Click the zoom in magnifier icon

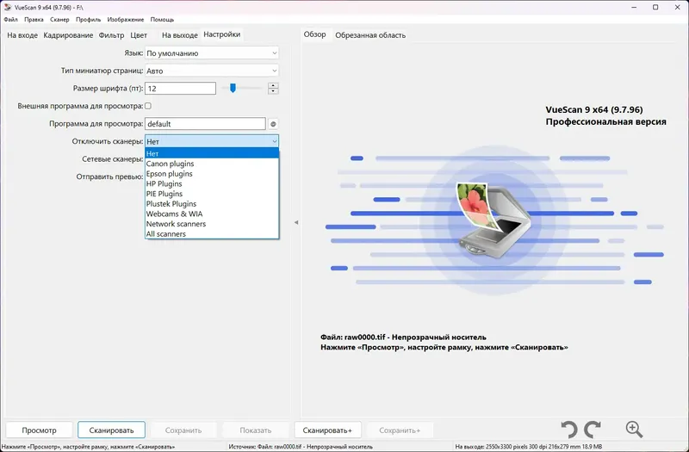[634, 429]
